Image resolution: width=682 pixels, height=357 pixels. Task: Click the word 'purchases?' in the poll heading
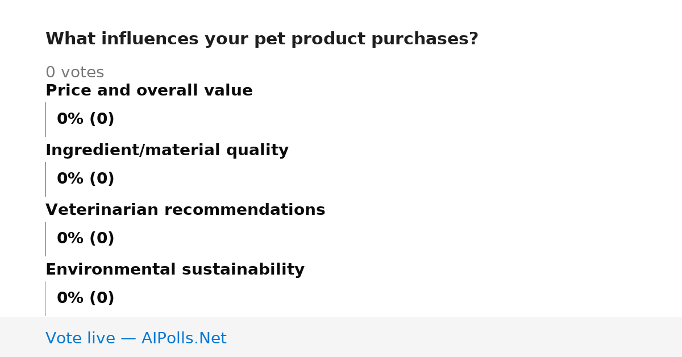tap(425, 39)
